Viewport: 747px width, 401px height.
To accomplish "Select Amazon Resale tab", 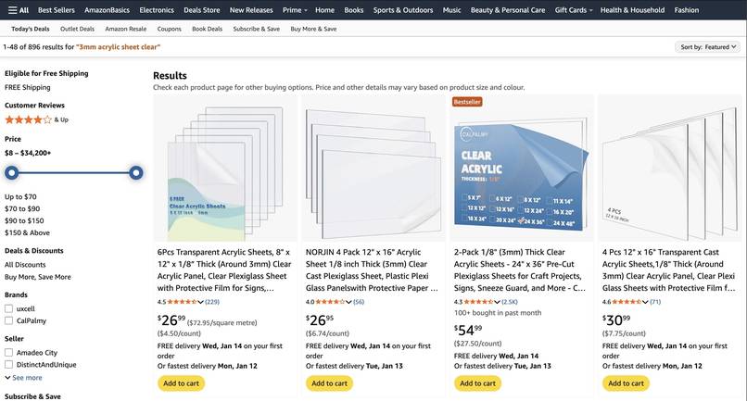I will coord(126,29).
